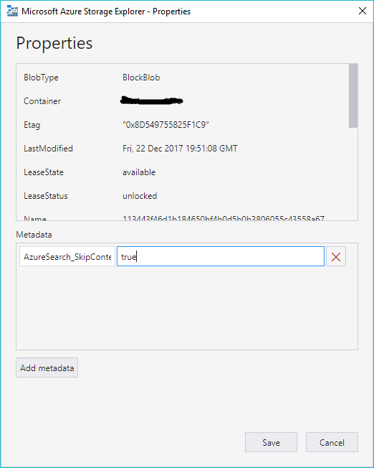Click the LastModified property label

[x=48, y=149]
